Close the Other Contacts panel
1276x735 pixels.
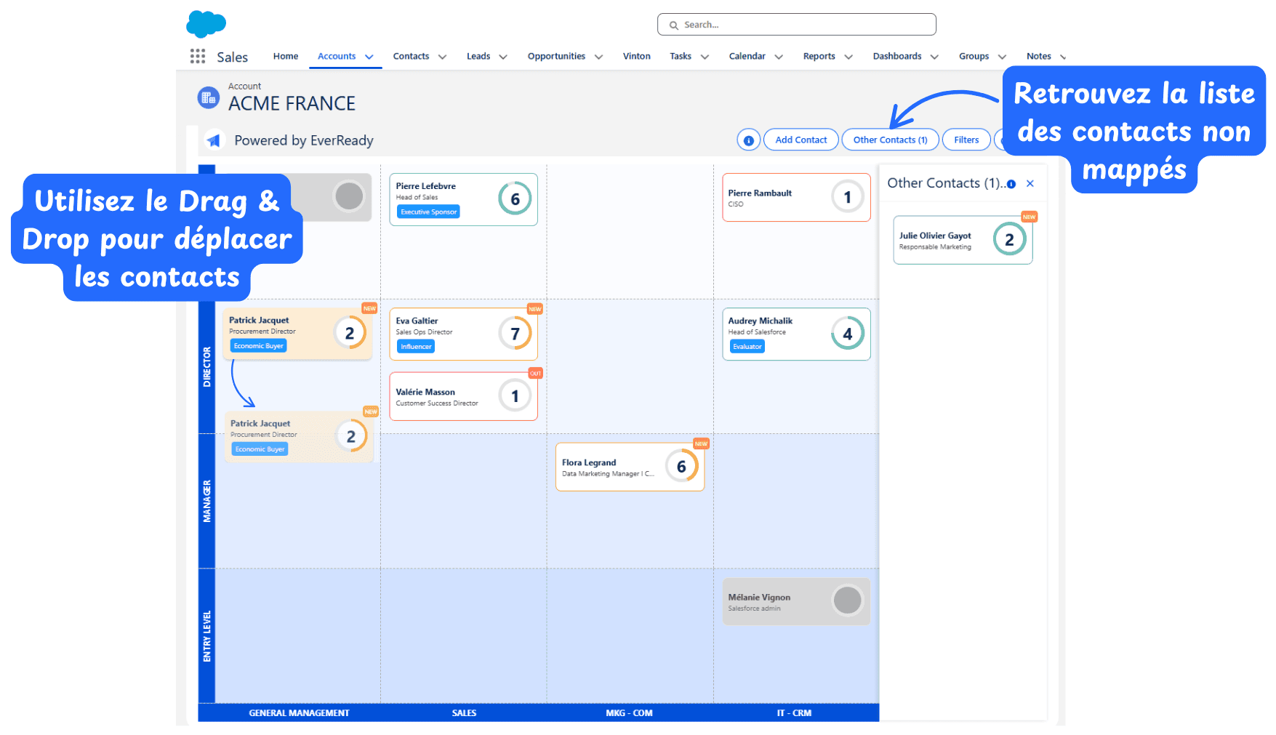(1030, 184)
